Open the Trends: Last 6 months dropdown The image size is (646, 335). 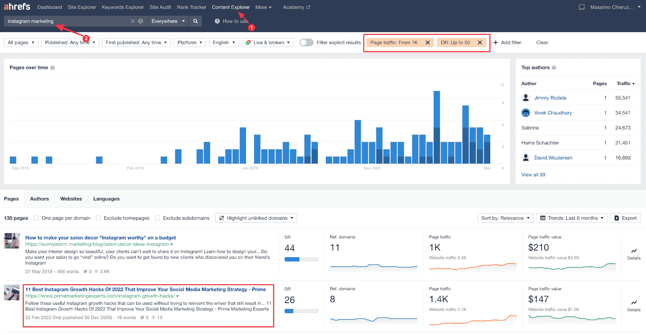coord(572,218)
